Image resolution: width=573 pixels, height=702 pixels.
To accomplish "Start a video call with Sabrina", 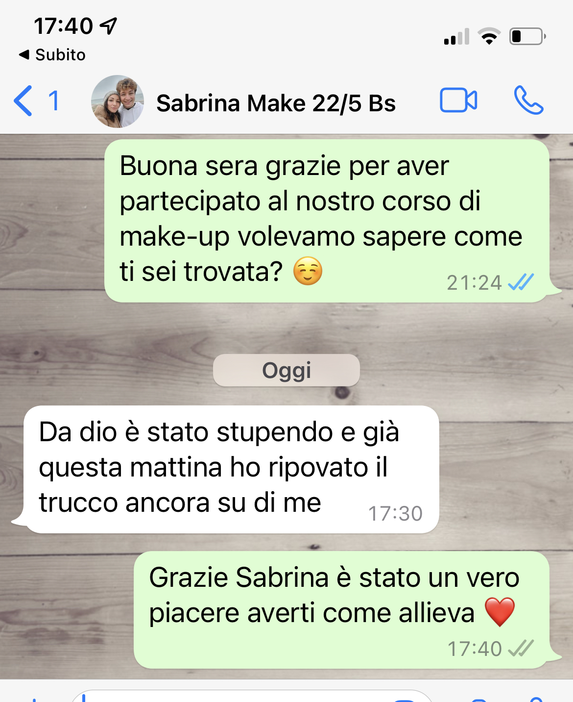I will [x=458, y=100].
